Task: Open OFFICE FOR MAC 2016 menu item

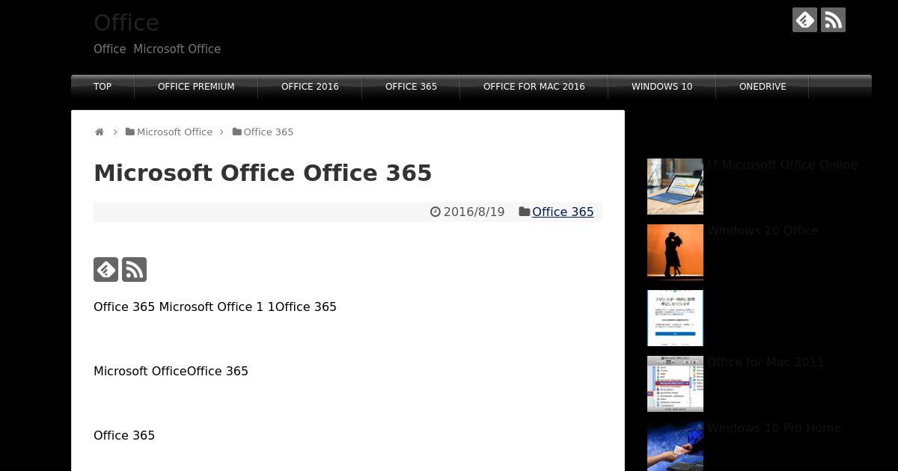Action: click(534, 87)
